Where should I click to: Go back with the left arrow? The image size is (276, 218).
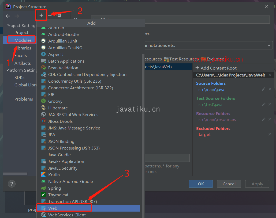pos(8,16)
